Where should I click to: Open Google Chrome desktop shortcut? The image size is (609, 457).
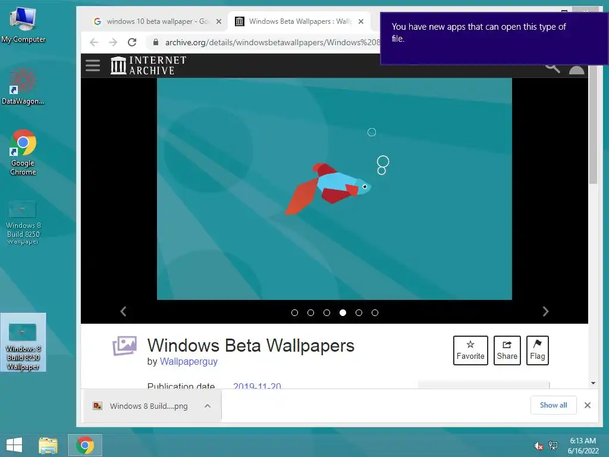(23, 152)
